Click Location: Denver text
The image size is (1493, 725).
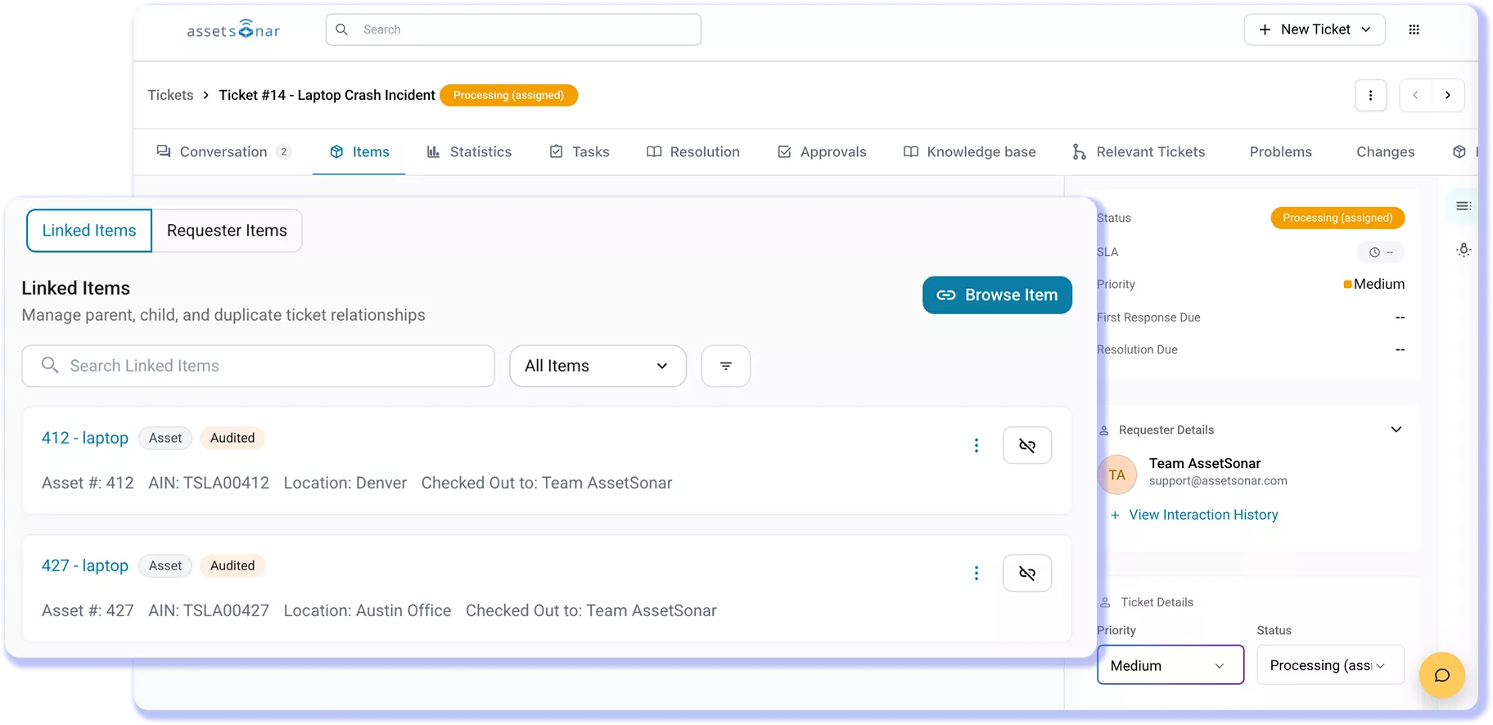[x=345, y=483]
